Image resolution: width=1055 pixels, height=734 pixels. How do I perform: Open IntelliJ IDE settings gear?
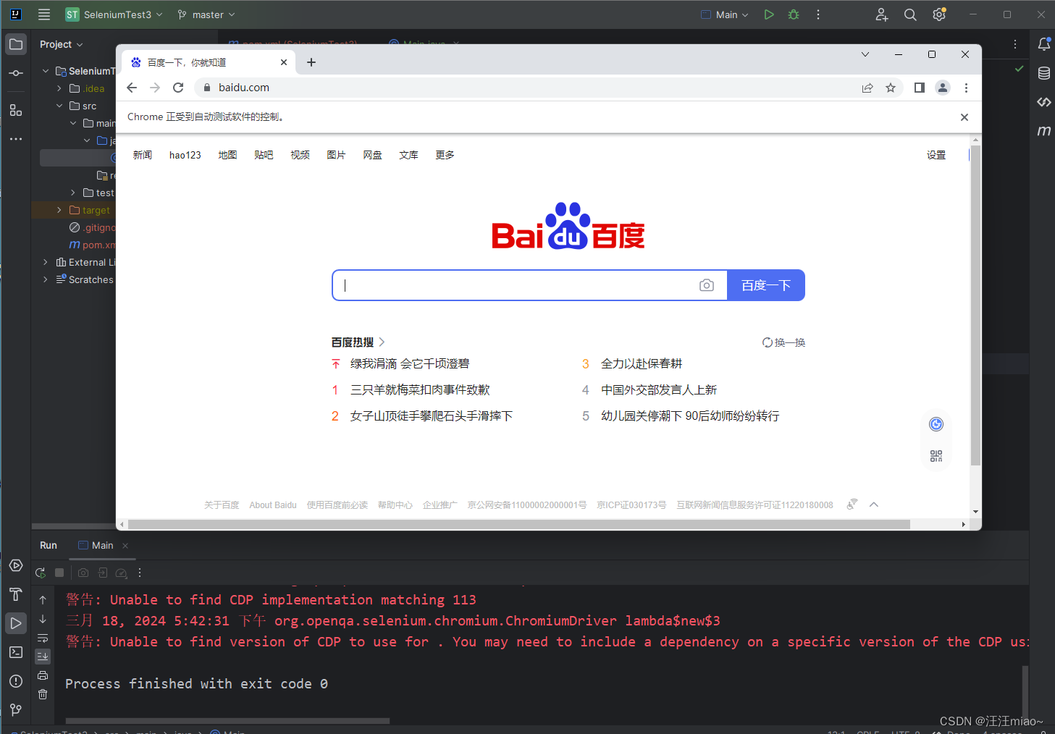939,14
